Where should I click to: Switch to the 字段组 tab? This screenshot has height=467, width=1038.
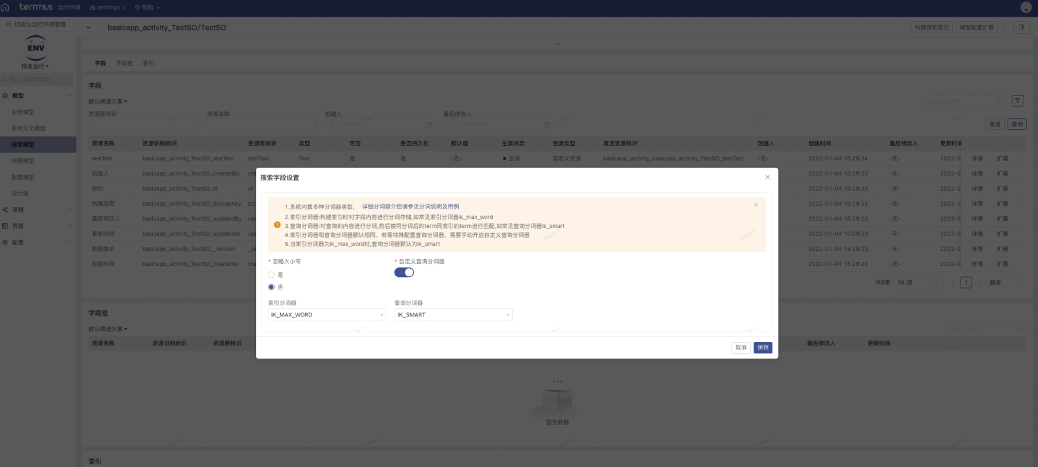pyautogui.click(x=124, y=63)
